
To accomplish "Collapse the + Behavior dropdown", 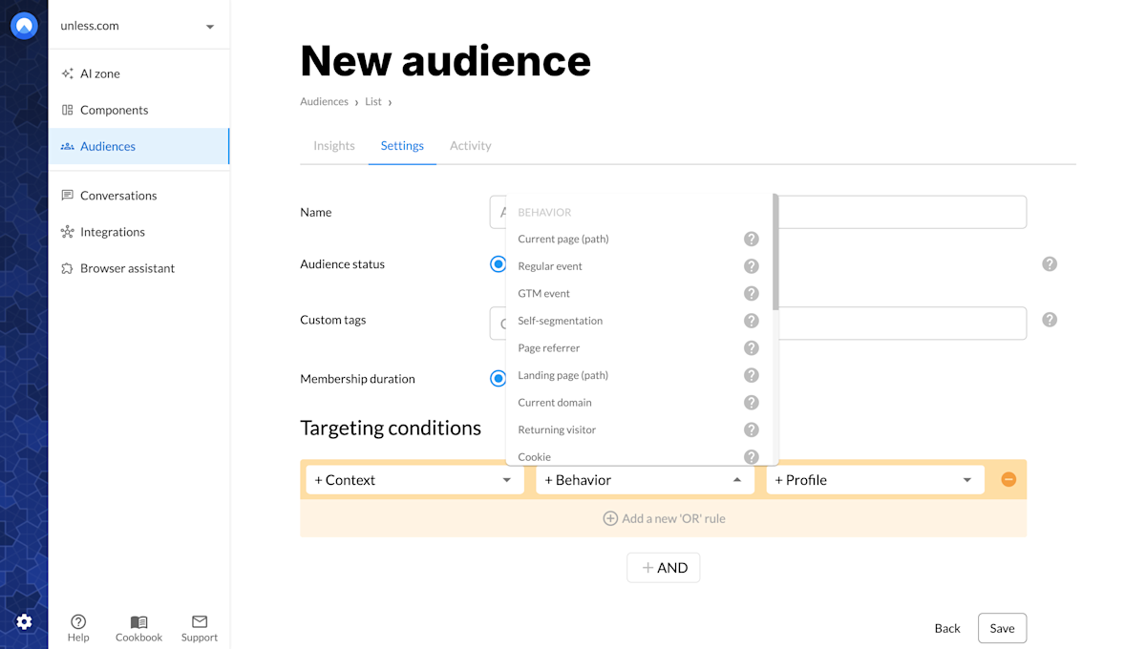I will coord(645,480).
